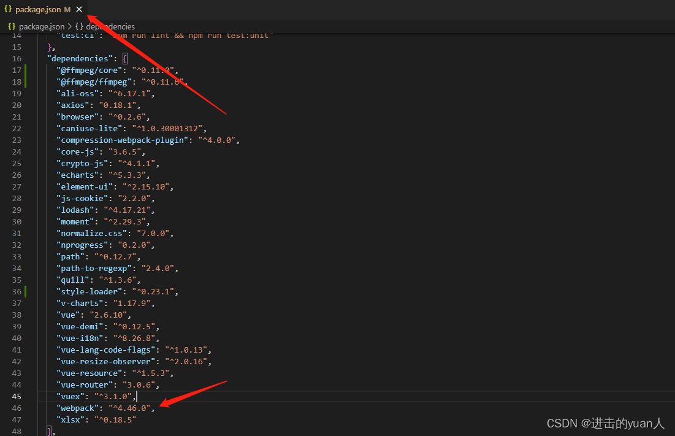The width and height of the screenshot is (675, 436).
Task: Select the "@ffmpeg/core" dependency key
Action: click(x=90, y=70)
